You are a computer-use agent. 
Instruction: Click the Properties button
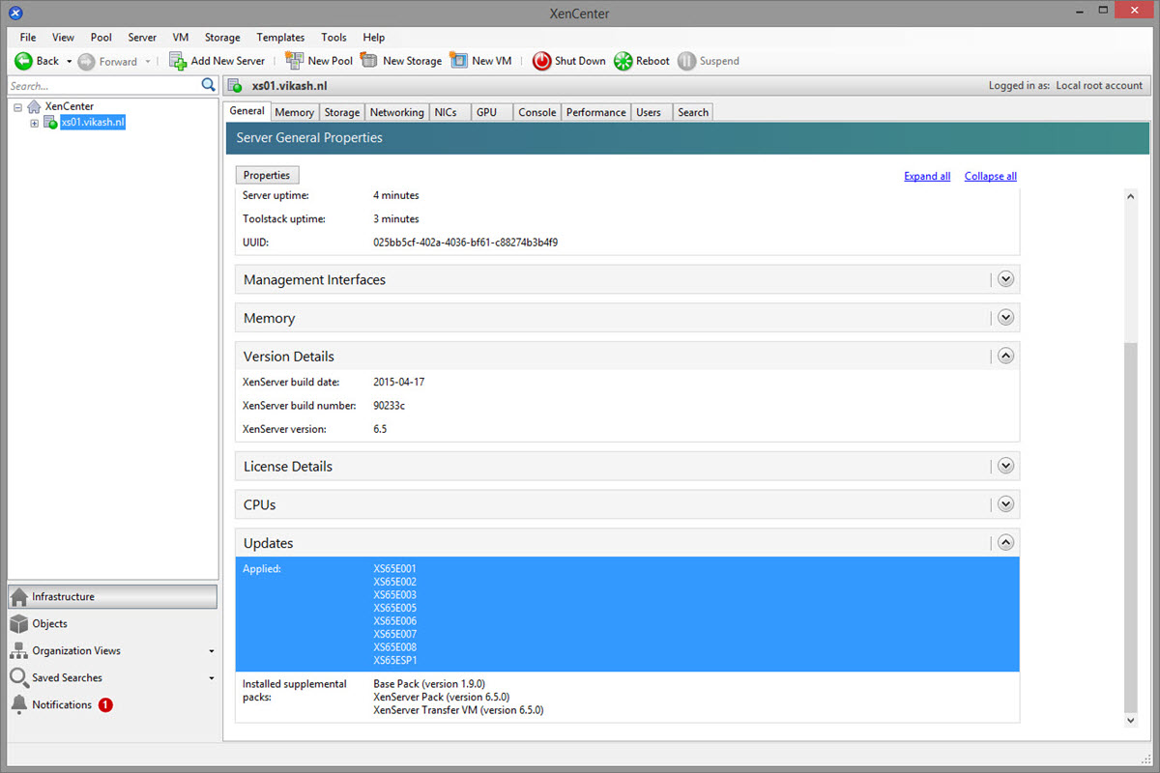267,175
